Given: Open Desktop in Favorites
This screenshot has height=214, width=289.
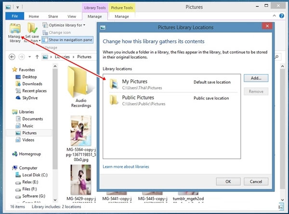Looking at the screenshot, I should point(26,77).
